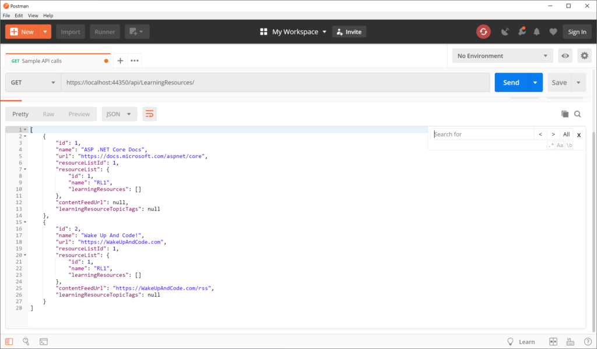Click the Import button
This screenshot has width=597, height=349.
[71, 32]
